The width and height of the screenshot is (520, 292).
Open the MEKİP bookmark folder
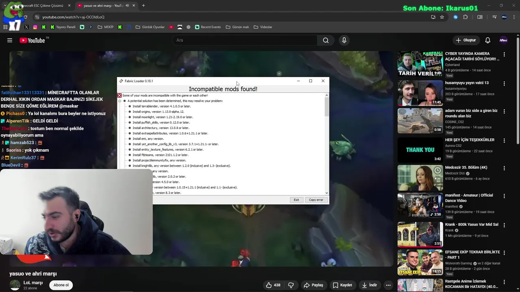(106, 27)
